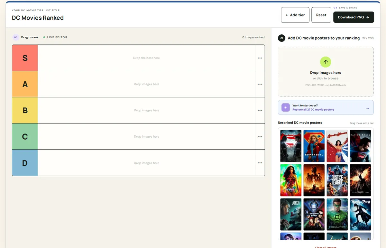Click the green upload arrow icon
Screen dimensions: 386x248
326,62
